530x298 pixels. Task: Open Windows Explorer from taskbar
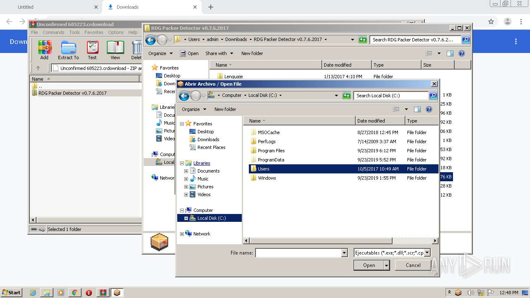(x=47, y=293)
